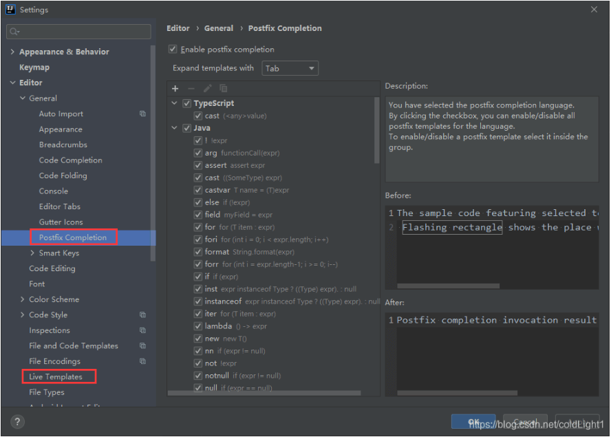Open Keymap settings page
This screenshot has height=437, width=611.
[x=34, y=67]
